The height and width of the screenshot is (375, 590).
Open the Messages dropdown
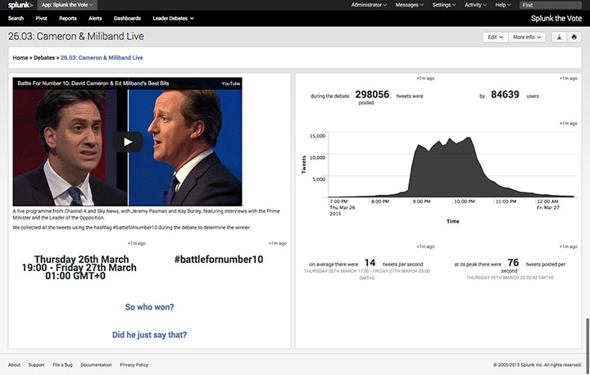[x=410, y=5]
